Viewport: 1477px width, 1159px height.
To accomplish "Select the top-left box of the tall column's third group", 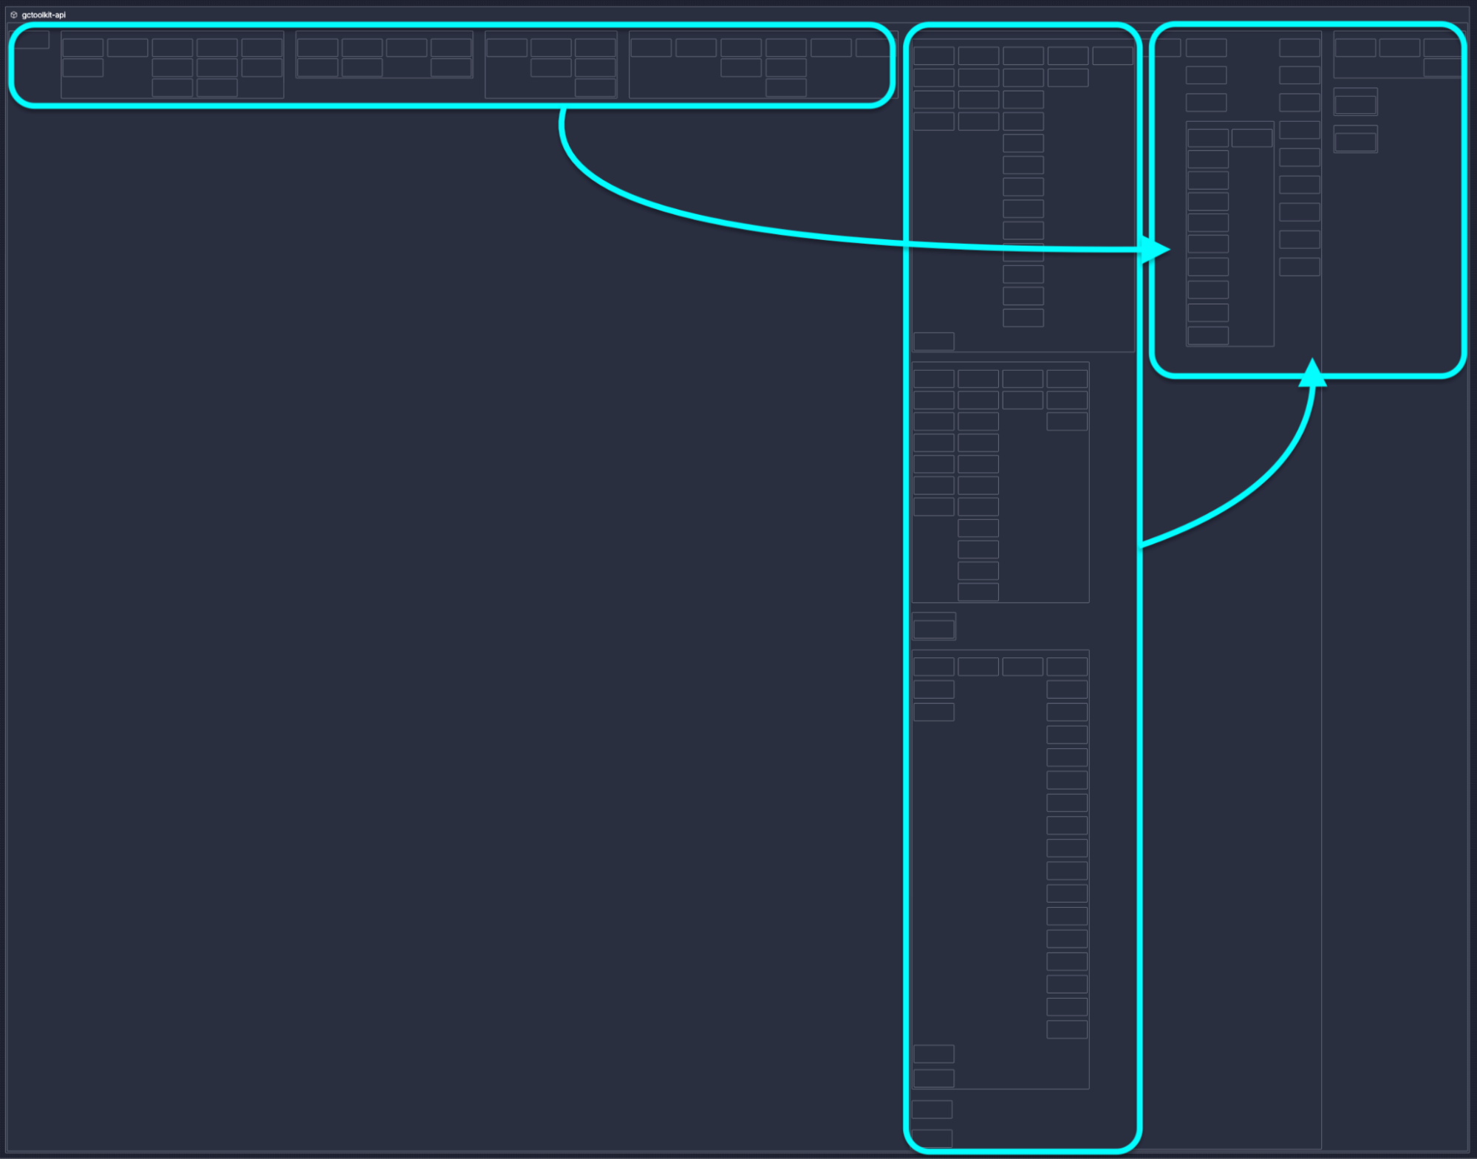I will coord(934,667).
